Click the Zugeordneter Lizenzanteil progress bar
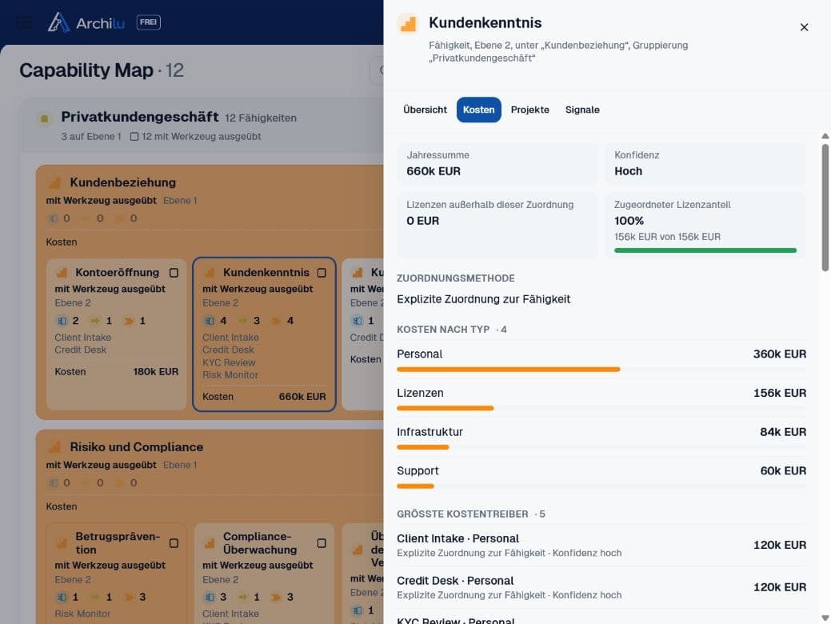The image size is (831, 624). tap(705, 250)
